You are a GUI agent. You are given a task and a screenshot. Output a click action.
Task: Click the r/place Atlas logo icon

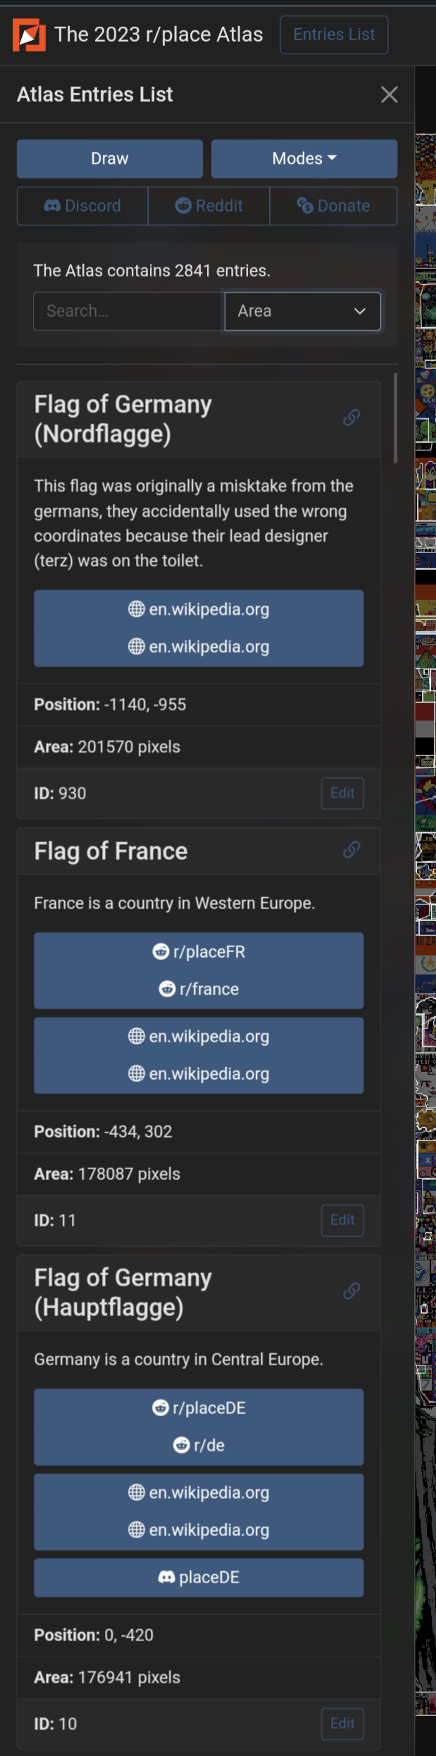29,35
